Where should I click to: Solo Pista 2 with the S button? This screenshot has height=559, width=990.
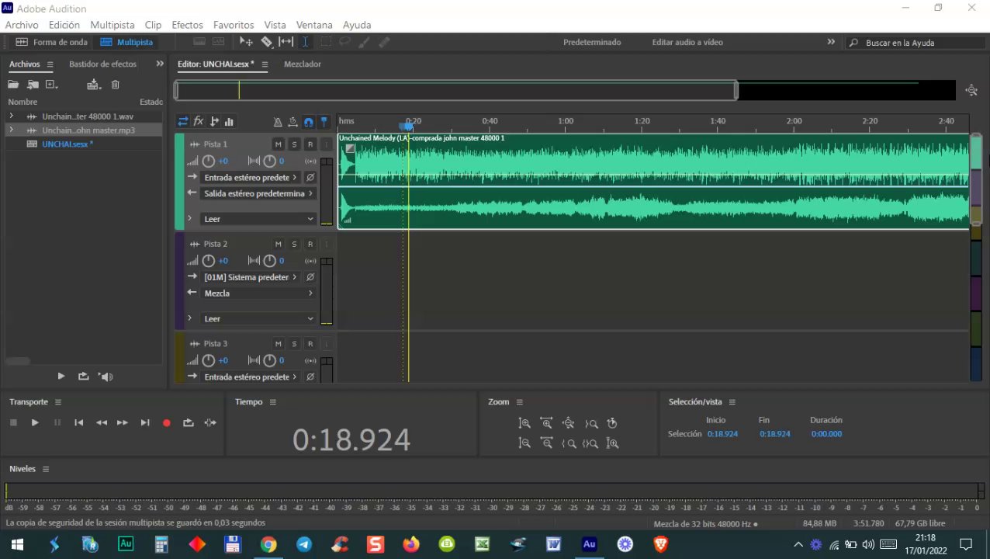coord(294,244)
